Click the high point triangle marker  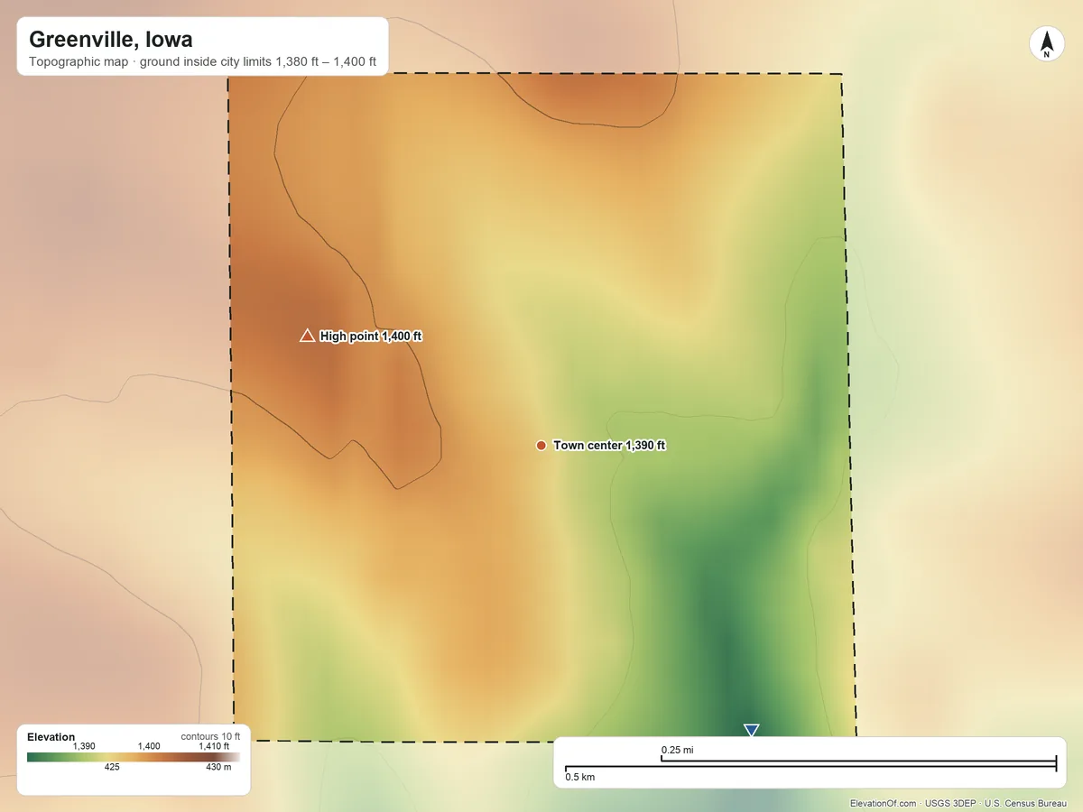(307, 336)
